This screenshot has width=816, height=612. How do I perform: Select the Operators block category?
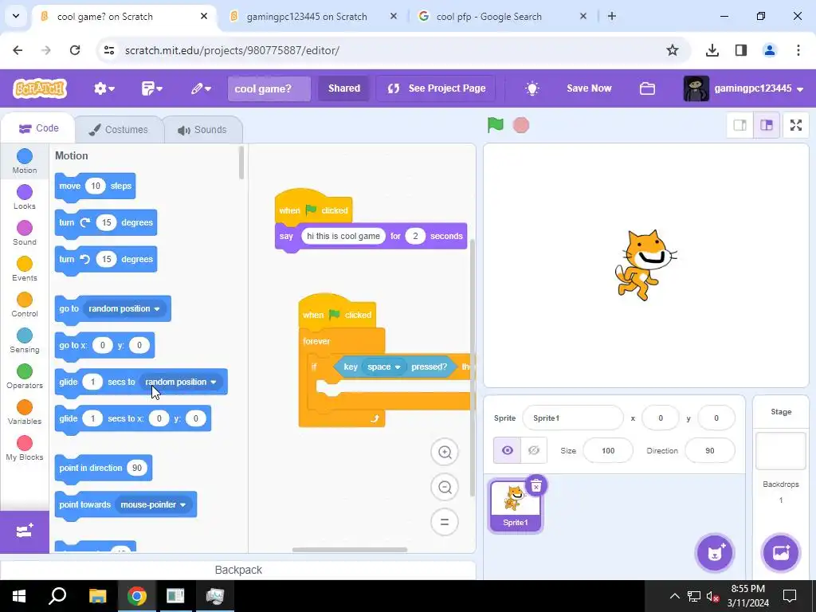pyautogui.click(x=25, y=377)
